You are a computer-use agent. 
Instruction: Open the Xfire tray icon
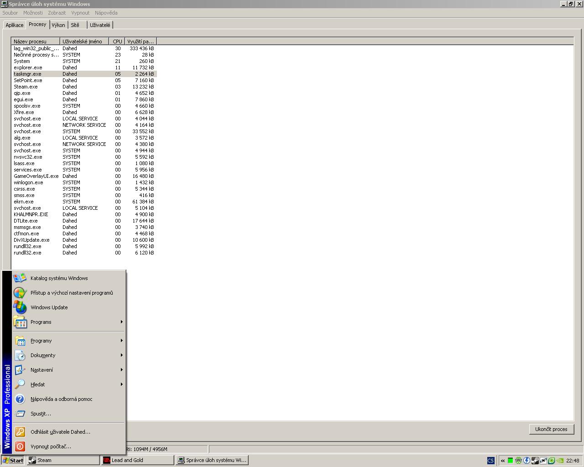point(543,461)
